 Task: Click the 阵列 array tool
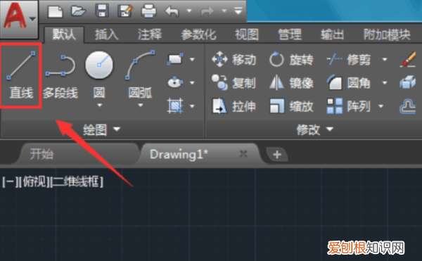pos(349,106)
